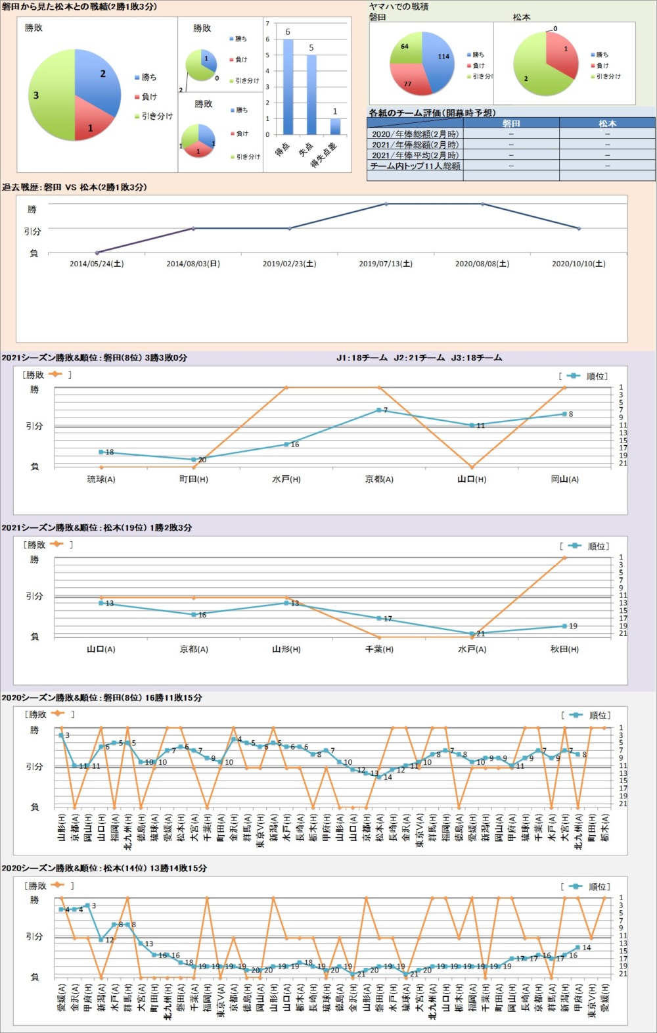Click the 勝敗 legend marker in 2021 松本 chart
The width and height of the screenshot is (657, 1033).
pyautogui.click(x=57, y=544)
